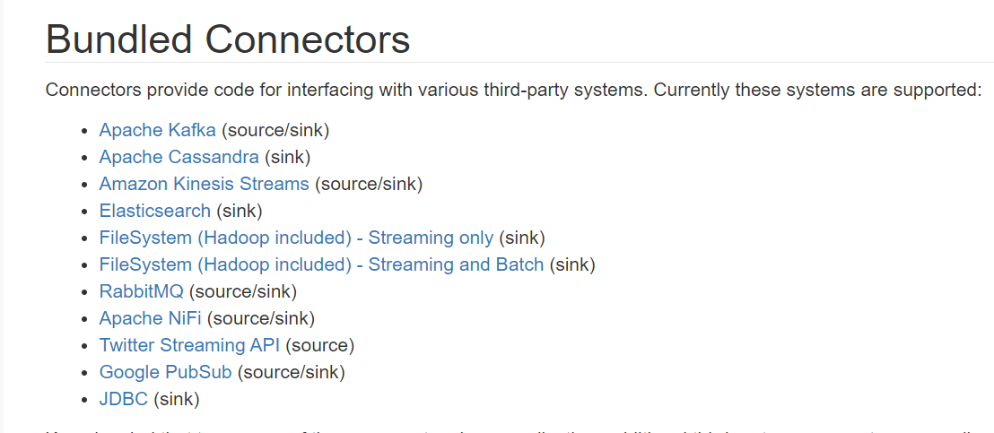Click the (source/sink) label after Apache Kafka

pyautogui.click(x=275, y=130)
